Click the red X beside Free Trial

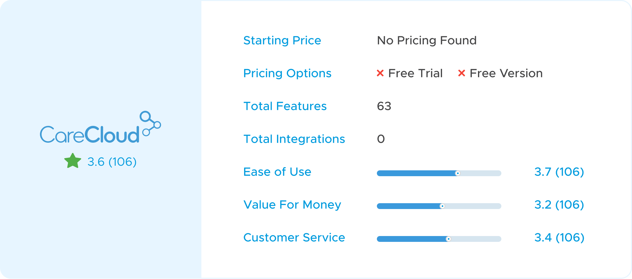pos(380,73)
